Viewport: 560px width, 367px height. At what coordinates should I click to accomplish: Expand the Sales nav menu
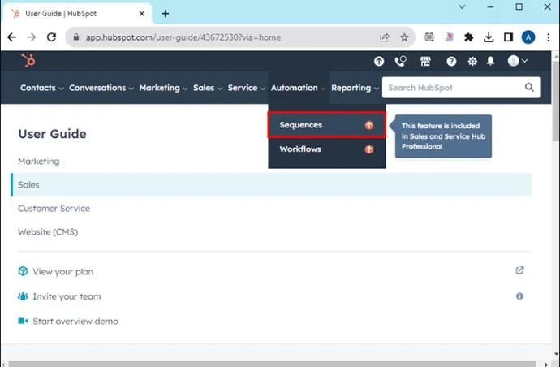(x=208, y=88)
